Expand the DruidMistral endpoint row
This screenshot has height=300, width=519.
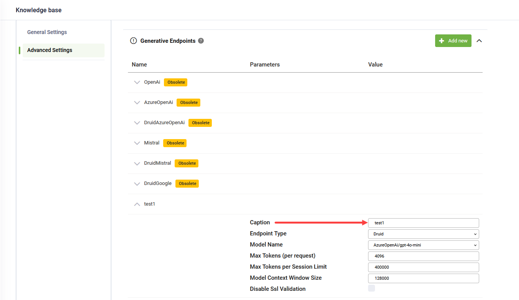(137, 163)
